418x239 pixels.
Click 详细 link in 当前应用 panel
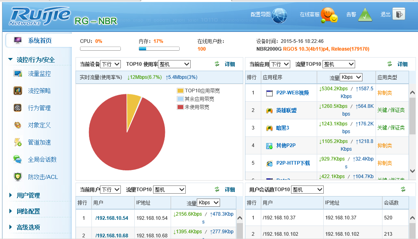click(x=402, y=64)
